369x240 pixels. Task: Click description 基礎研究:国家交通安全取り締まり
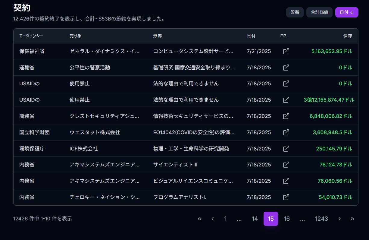pos(194,68)
